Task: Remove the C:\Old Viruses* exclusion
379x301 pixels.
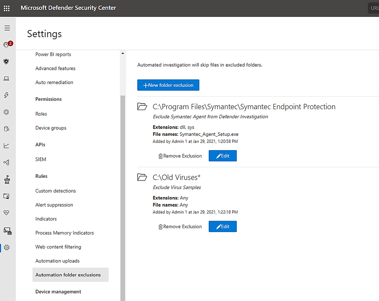Action: click(x=180, y=227)
